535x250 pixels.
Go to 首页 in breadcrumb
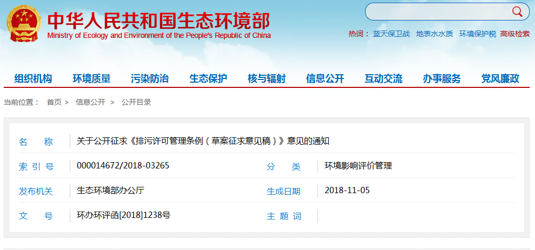tap(54, 102)
